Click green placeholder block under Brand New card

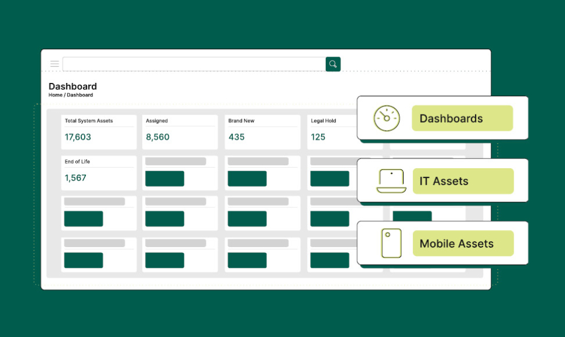[x=247, y=179]
